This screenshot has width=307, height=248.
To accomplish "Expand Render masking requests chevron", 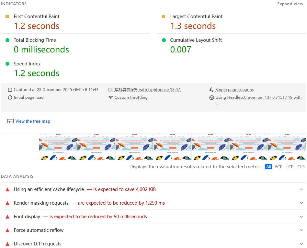I will [301, 203].
